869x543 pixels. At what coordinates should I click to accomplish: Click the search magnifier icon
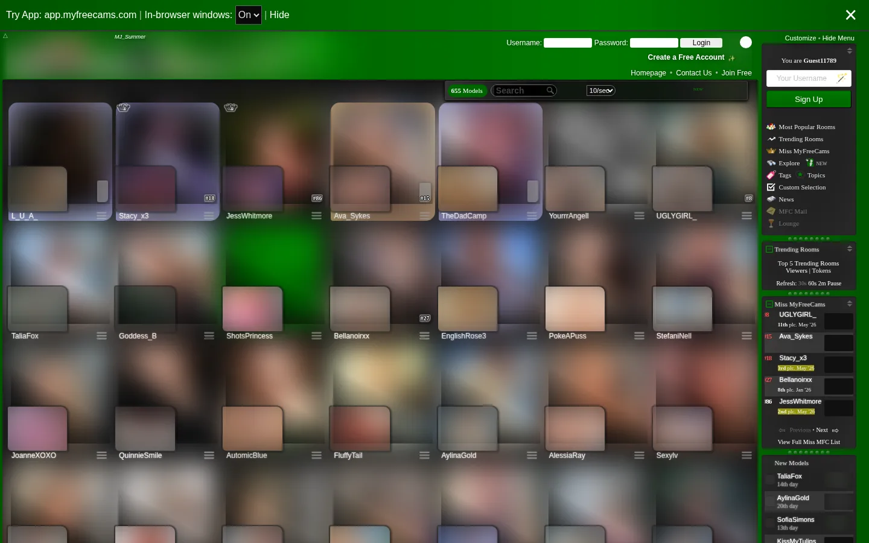coord(550,91)
